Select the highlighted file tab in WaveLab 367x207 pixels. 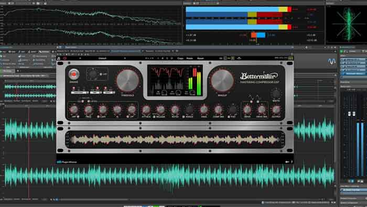pos(126,51)
